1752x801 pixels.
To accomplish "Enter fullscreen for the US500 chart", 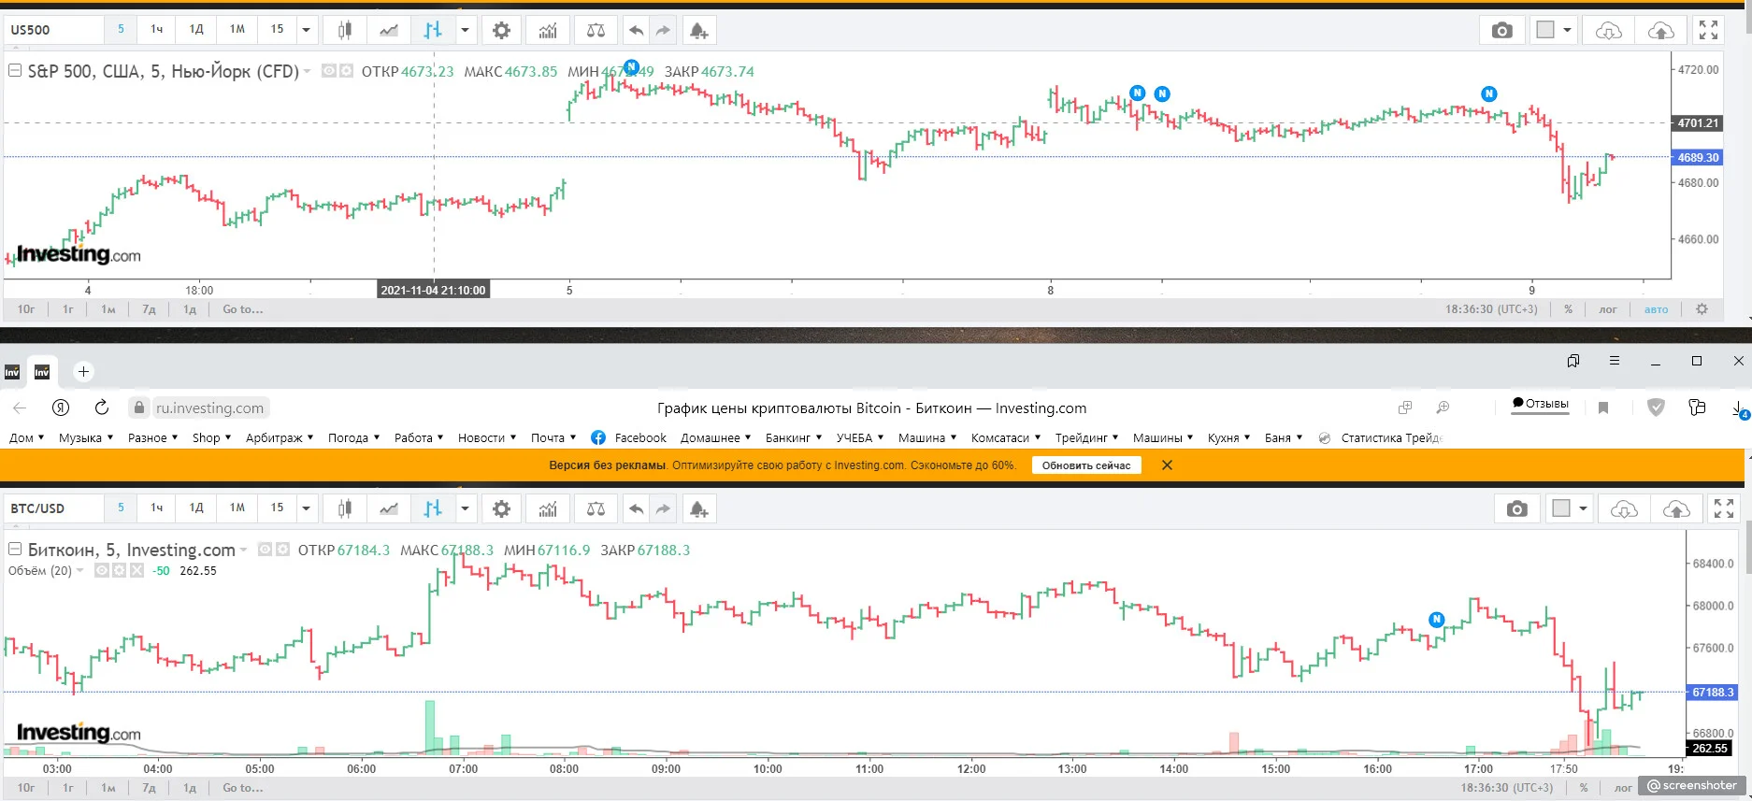I will coord(1709,30).
